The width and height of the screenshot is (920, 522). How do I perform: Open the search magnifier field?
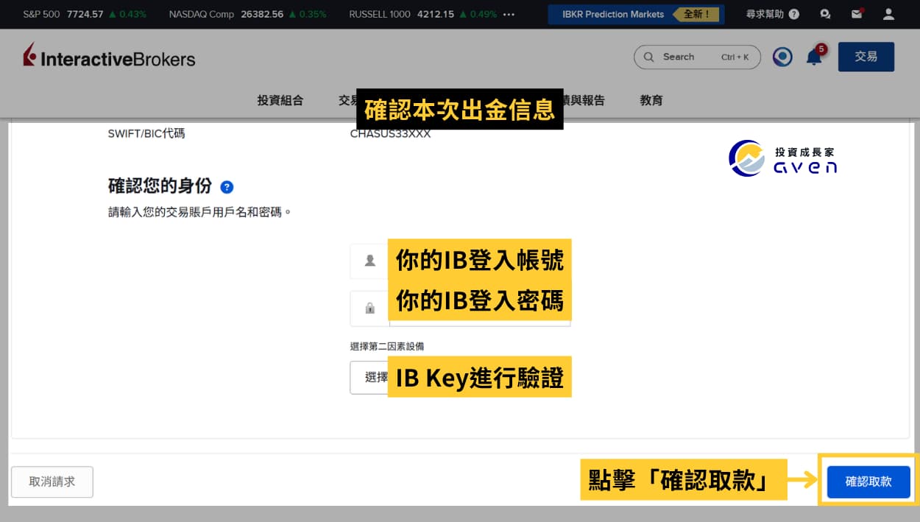click(x=697, y=57)
